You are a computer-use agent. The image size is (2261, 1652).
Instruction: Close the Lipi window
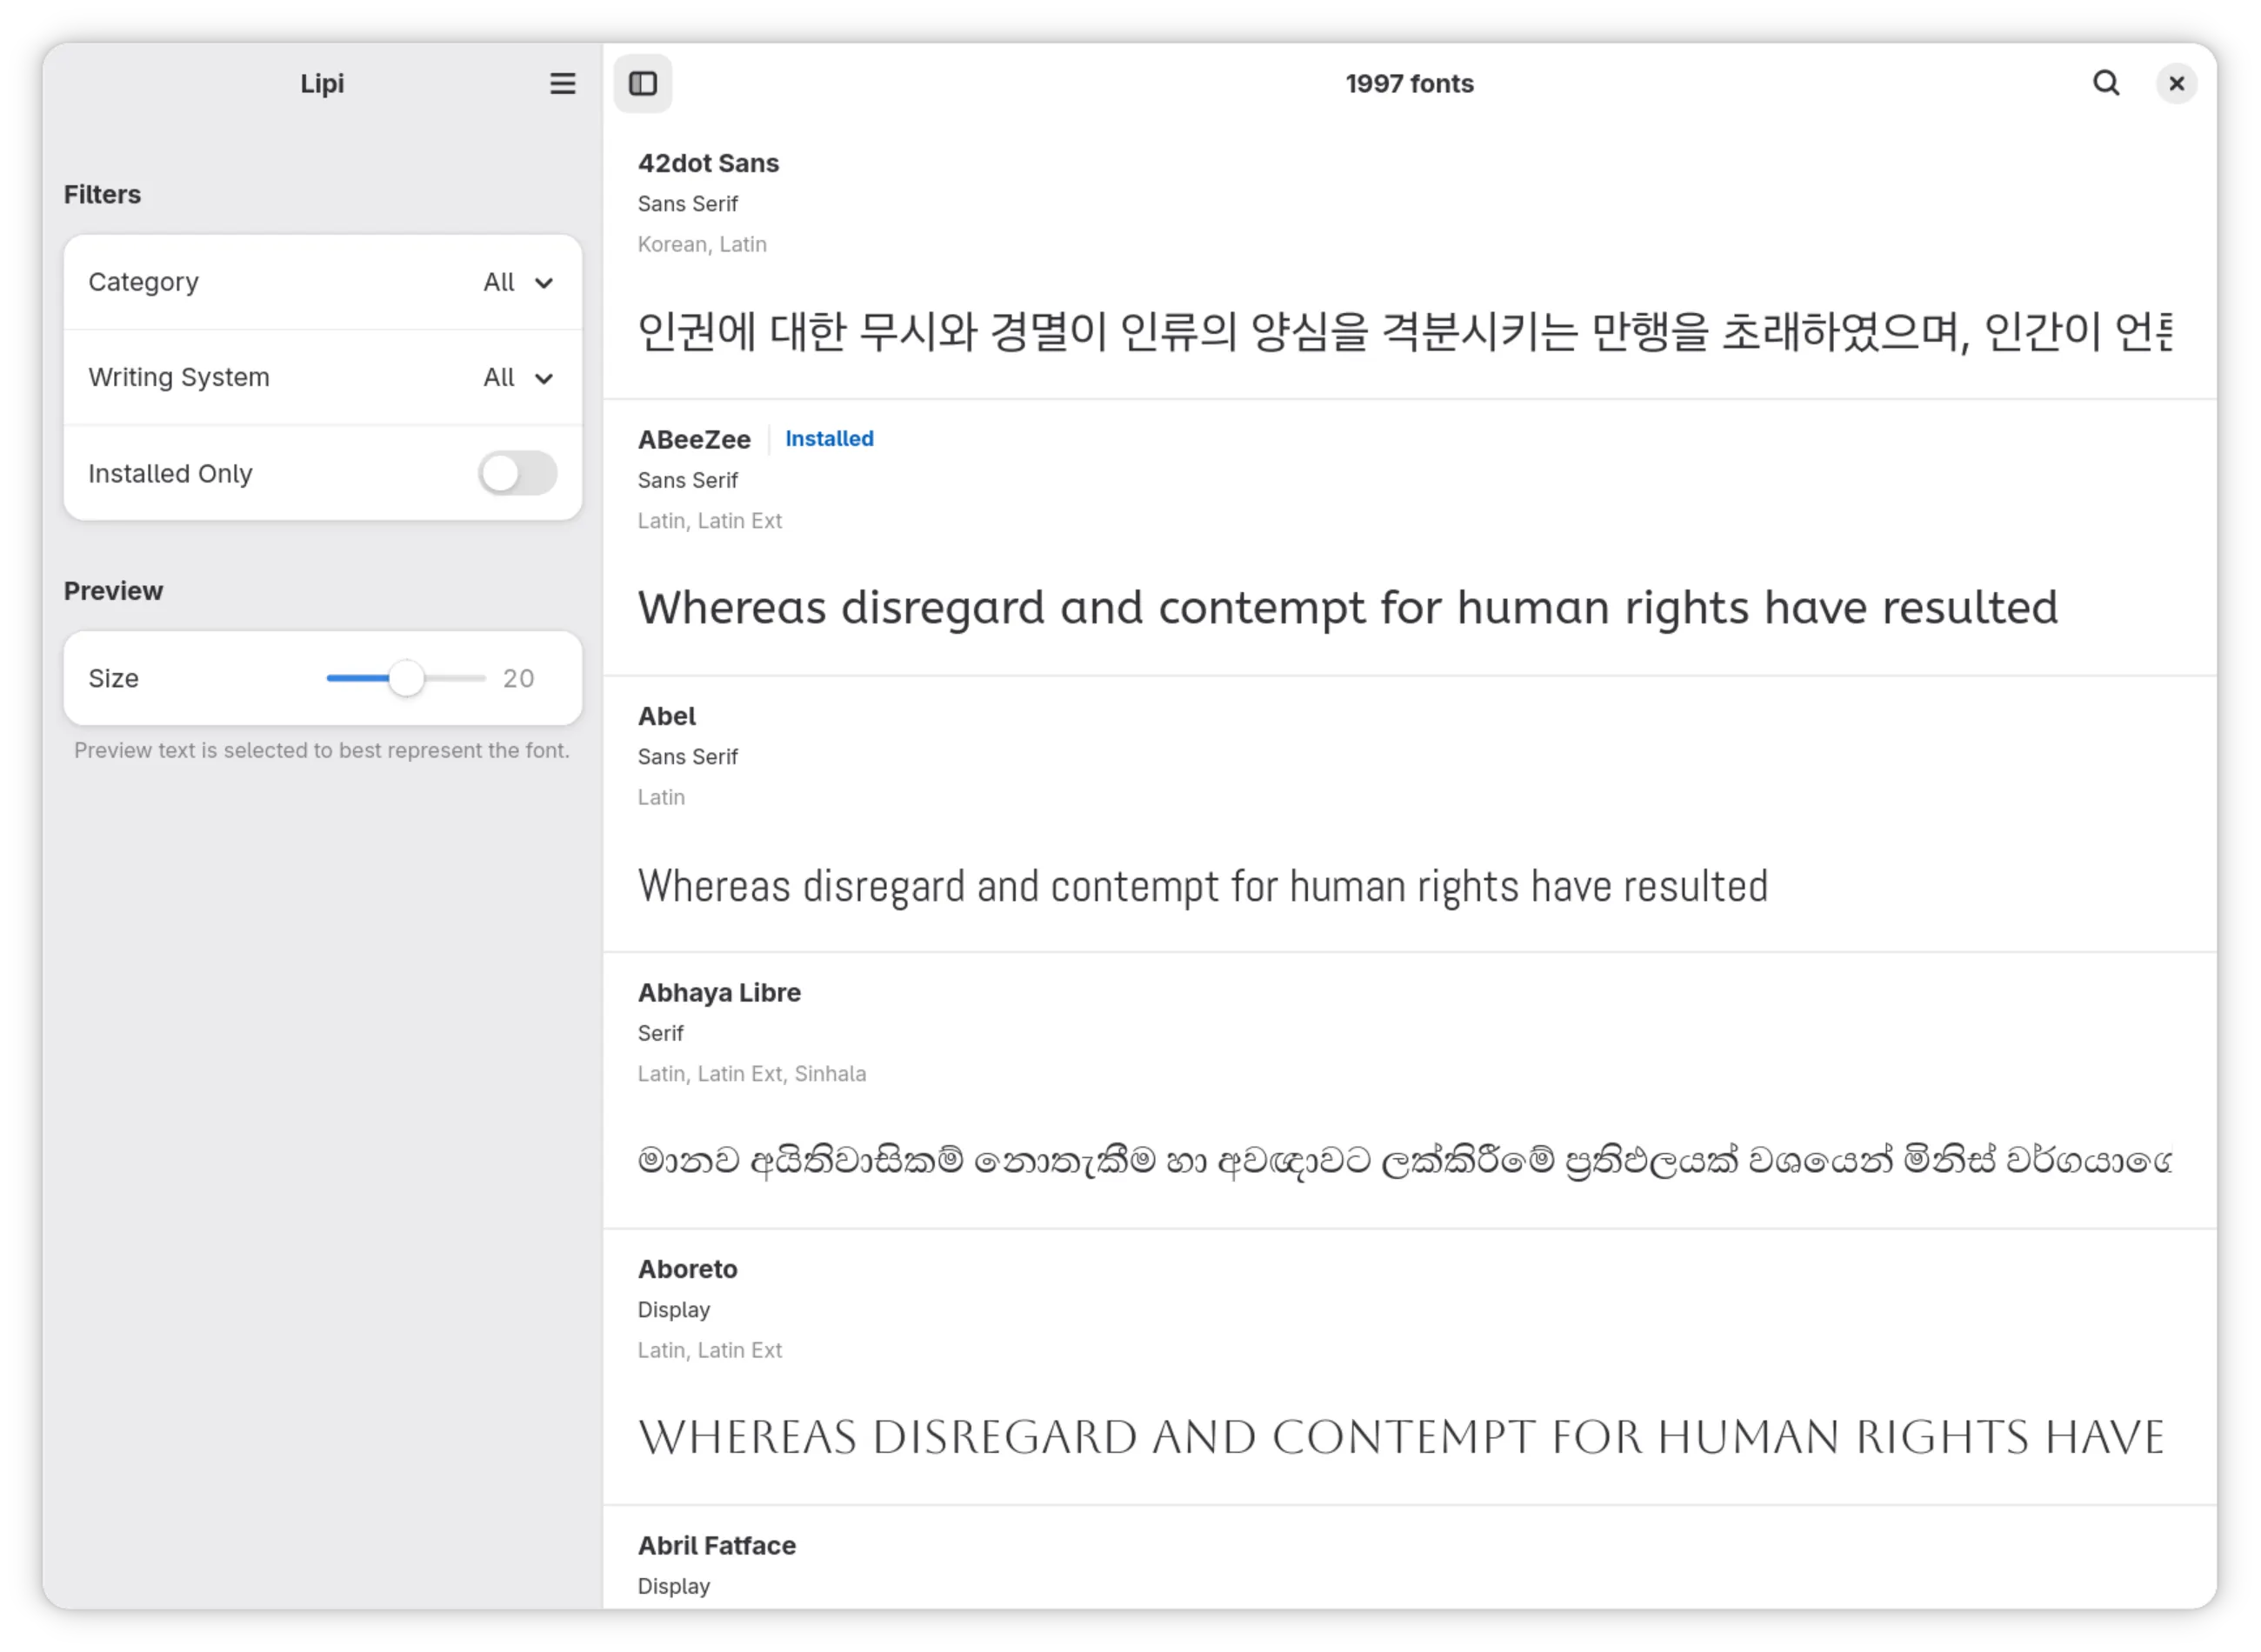pyautogui.click(x=2176, y=84)
